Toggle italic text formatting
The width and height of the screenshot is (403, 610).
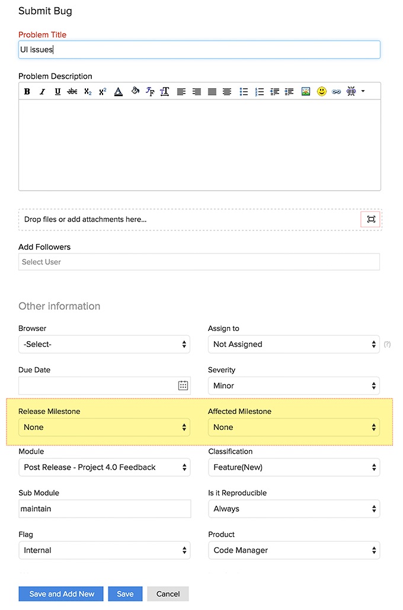tap(42, 92)
